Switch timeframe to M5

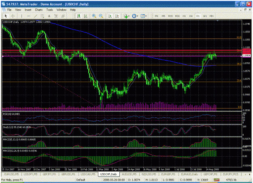(x=164, y=16)
